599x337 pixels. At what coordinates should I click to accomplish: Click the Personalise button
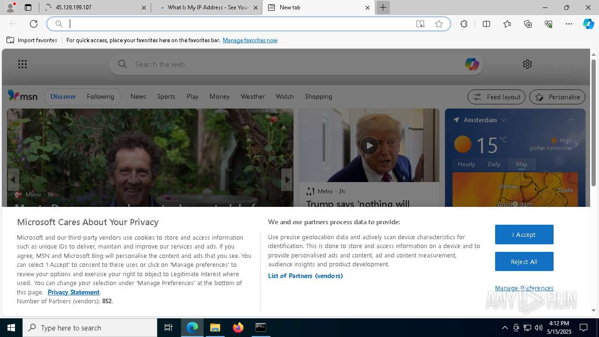pos(557,97)
